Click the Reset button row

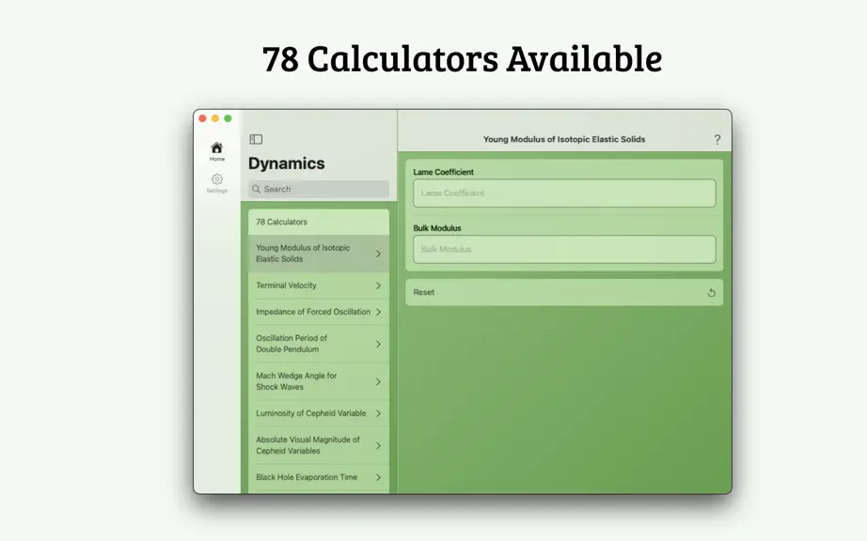pos(564,293)
